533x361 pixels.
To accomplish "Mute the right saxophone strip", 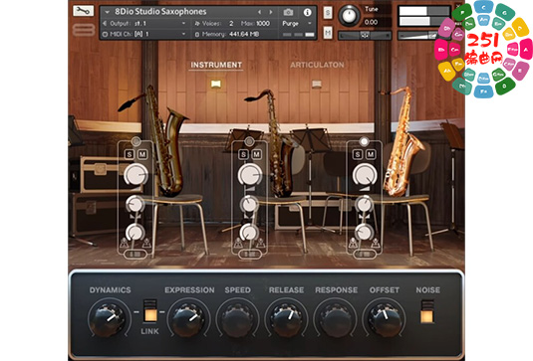I will tap(371, 154).
